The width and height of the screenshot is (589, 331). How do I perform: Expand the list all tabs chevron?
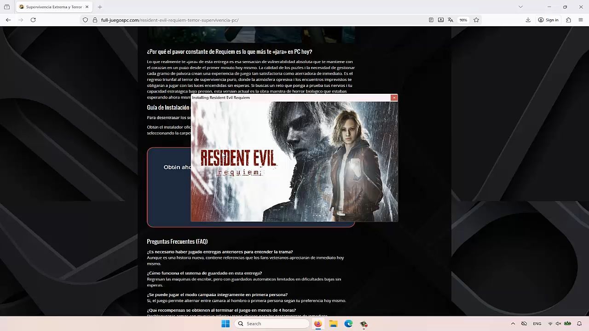520,7
